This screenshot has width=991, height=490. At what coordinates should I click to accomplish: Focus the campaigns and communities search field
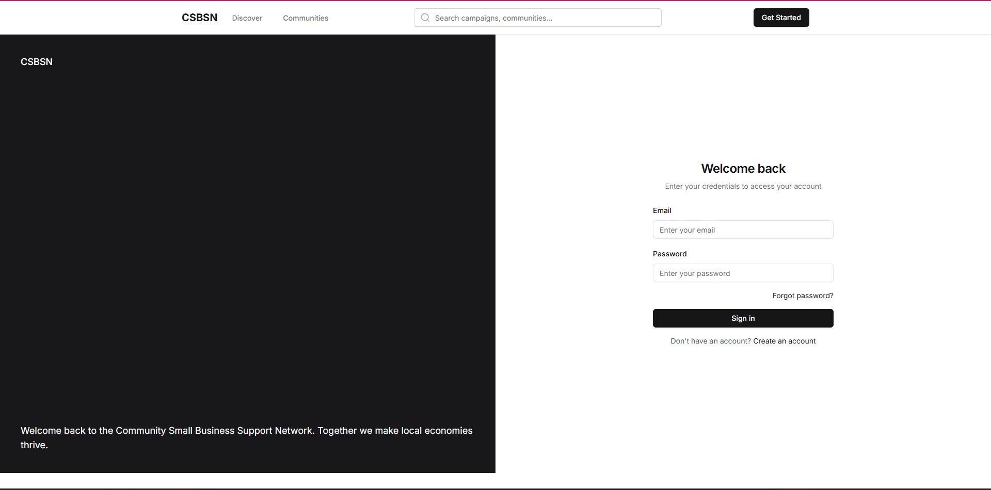538,18
